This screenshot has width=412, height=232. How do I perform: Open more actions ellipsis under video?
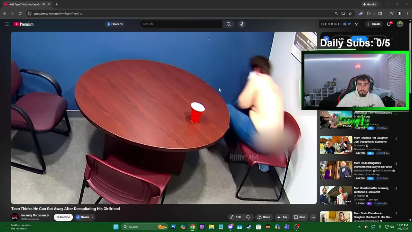pos(313,217)
